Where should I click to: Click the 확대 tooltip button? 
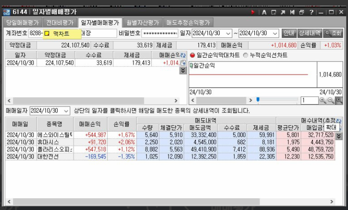coord(331,127)
